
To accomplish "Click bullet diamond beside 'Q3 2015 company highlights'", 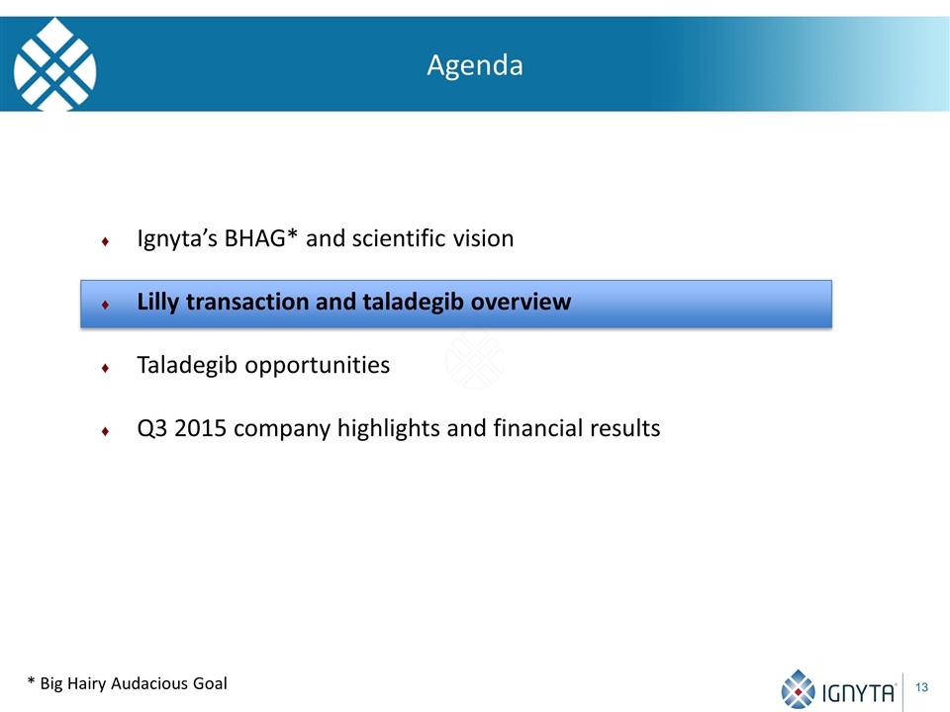I will point(106,431).
